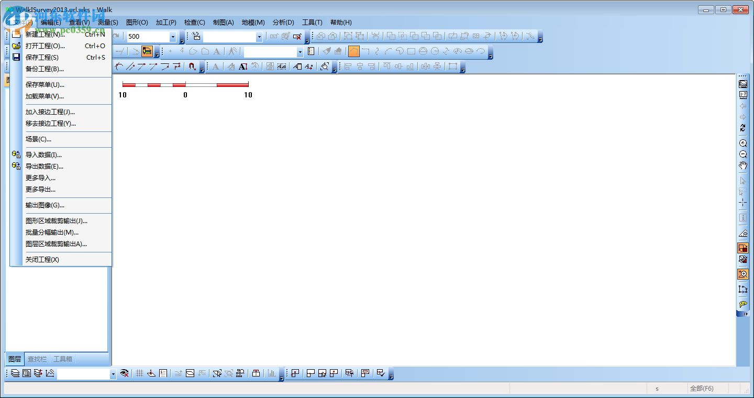Open the 编辑(E) menu
Image resolution: width=754 pixels, height=398 pixels.
[51, 23]
